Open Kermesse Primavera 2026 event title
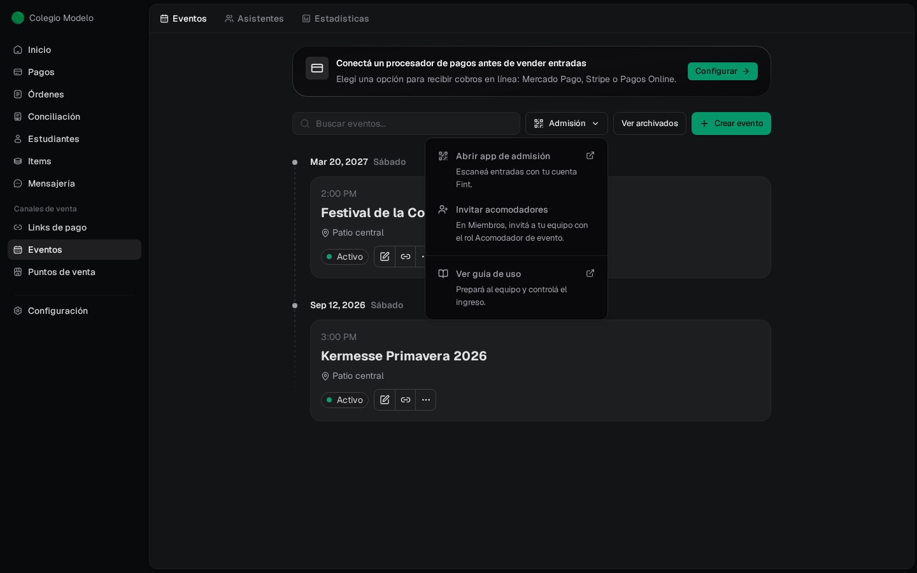917x573 pixels. tap(404, 356)
